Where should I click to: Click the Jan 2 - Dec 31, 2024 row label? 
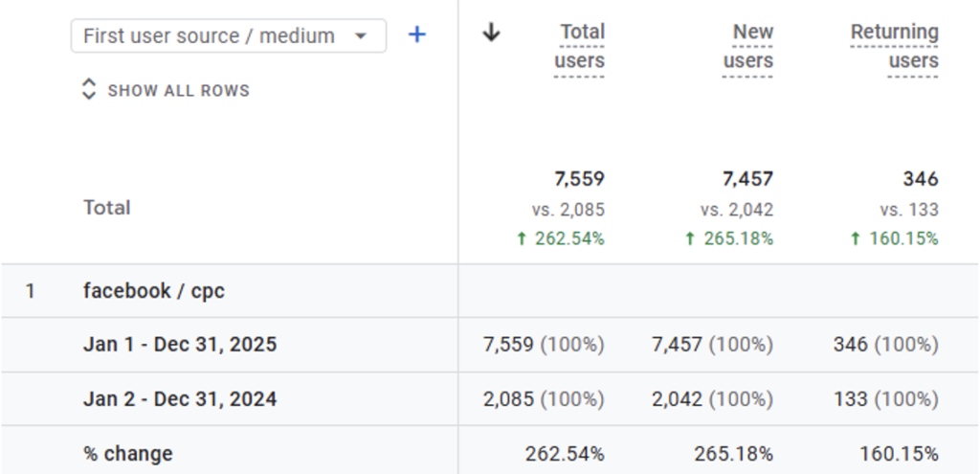click(x=180, y=399)
